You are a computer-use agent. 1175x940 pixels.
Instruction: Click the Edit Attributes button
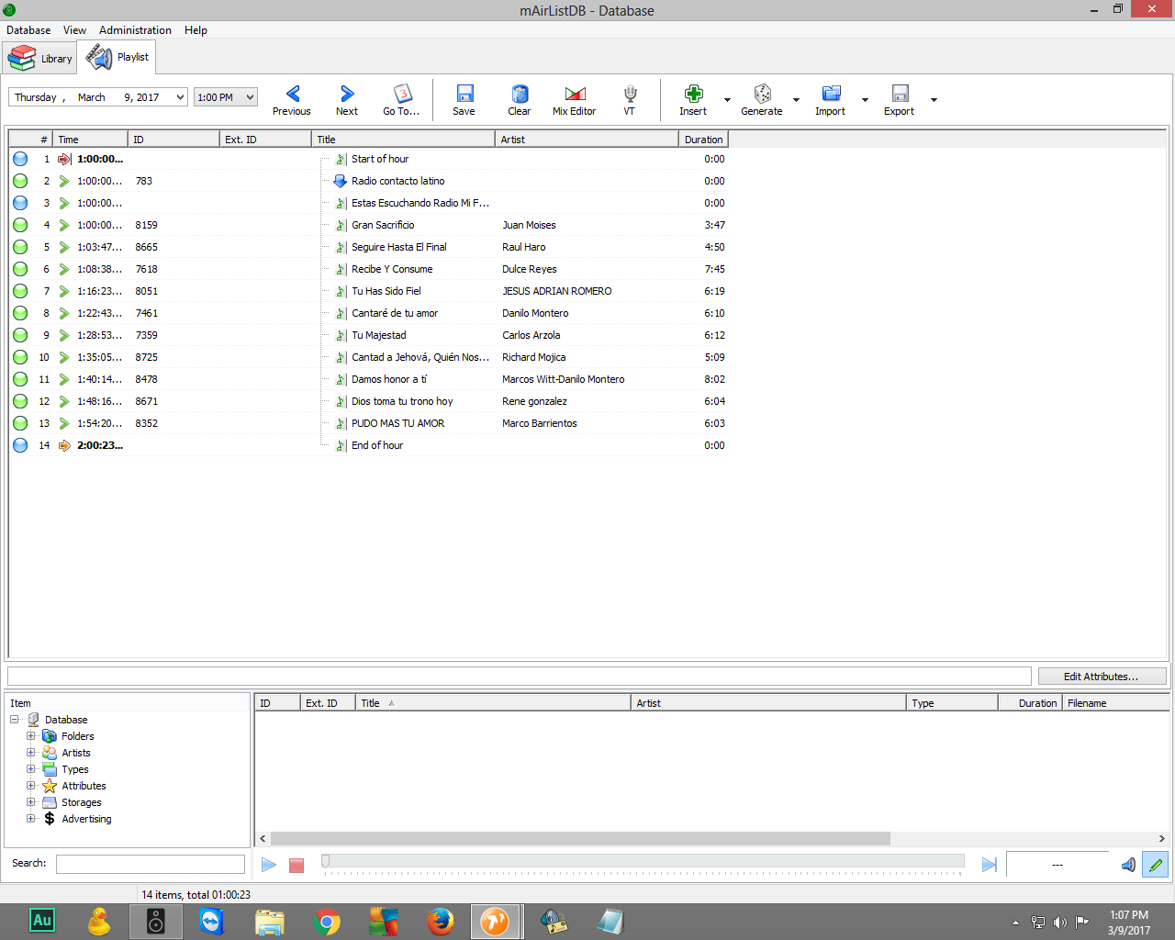coord(1102,677)
